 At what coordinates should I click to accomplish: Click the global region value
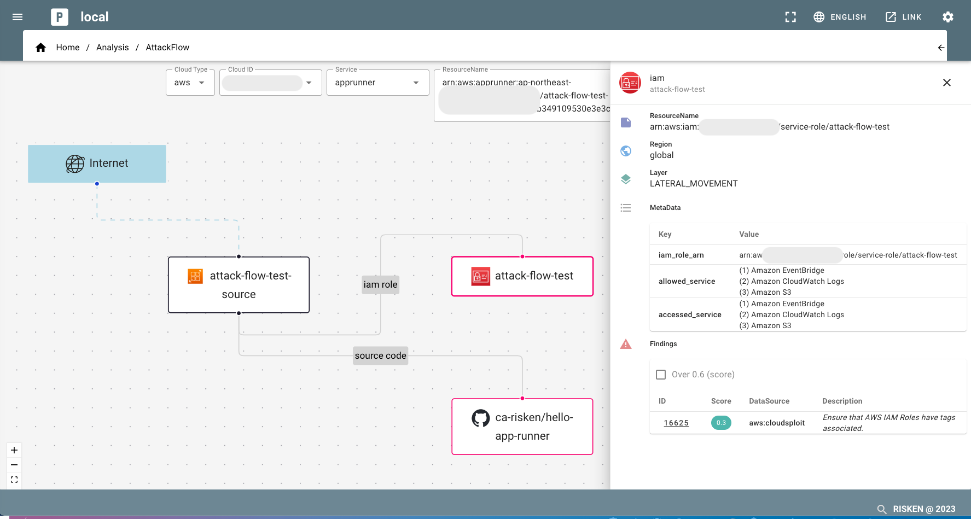point(662,155)
